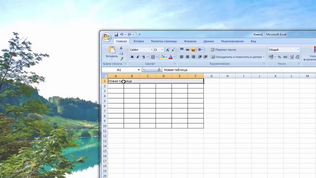Viewport: 316px width, 178px height.
Task: Select row 11 header
Action: pos(105,131)
